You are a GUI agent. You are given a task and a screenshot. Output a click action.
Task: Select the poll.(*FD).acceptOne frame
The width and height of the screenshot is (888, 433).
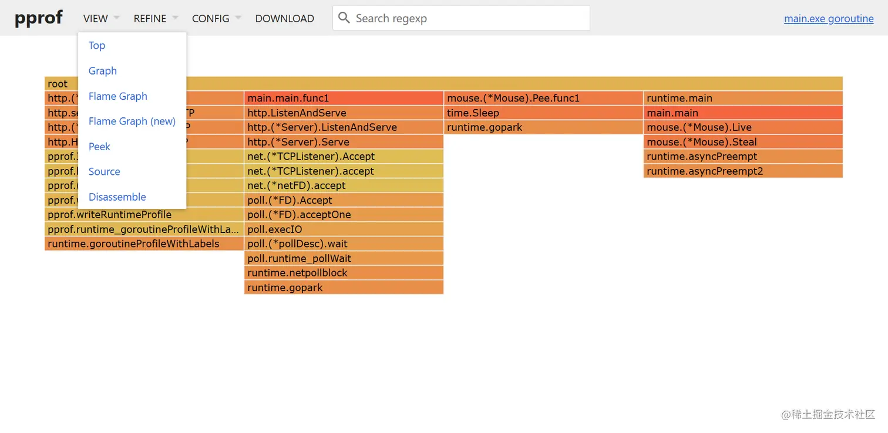344,215
